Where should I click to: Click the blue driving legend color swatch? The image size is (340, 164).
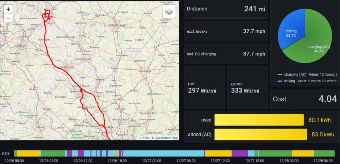pos(280,81)
